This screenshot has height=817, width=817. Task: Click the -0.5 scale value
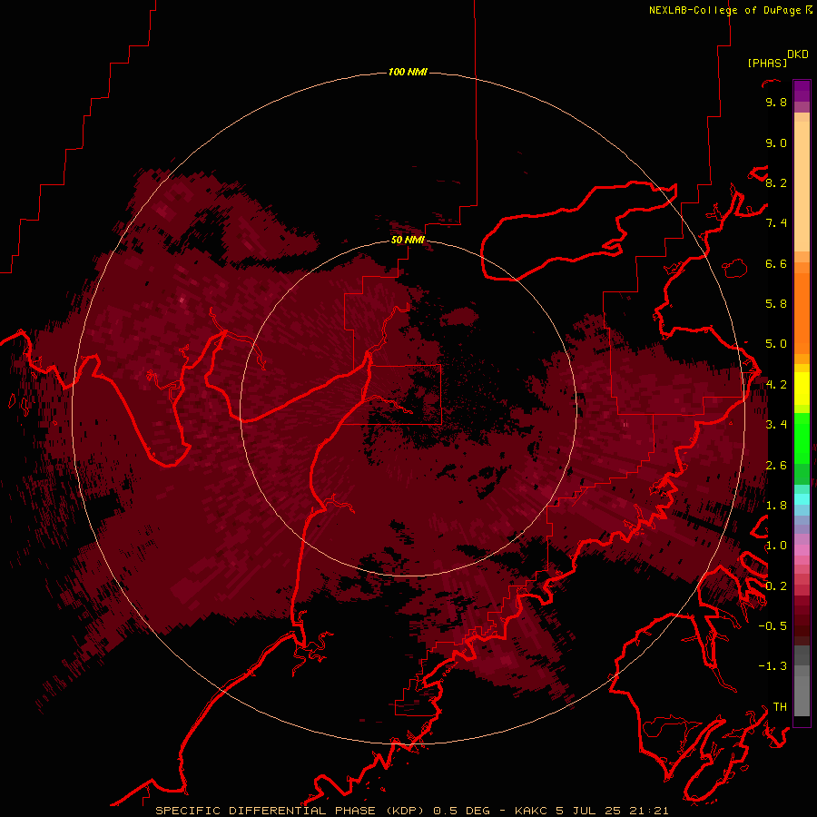pos(773,626)
